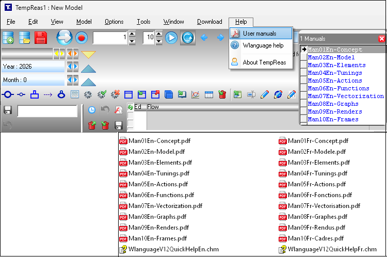
Task: Start simulation with the blue play button
Action: (171, 38)
